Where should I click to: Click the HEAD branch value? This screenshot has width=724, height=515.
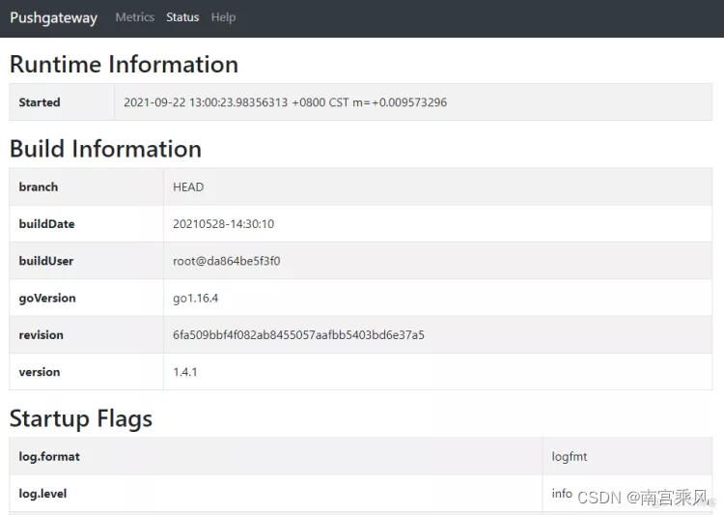coord(188,186)
